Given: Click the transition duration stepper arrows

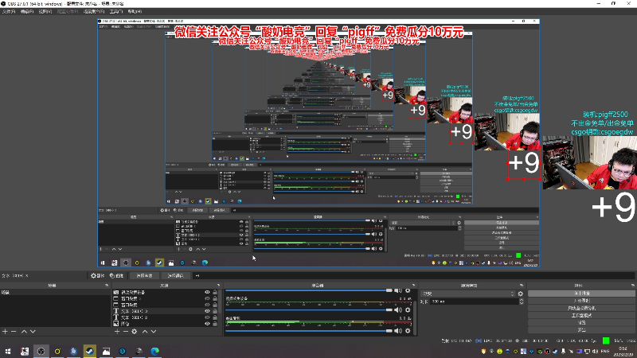Looking at the screenshot, I should [522, 302].
